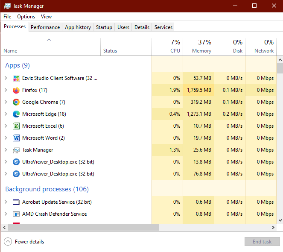Expand the Ezviz Studio Client Software row
283x252 pixels.
(6, 78)
